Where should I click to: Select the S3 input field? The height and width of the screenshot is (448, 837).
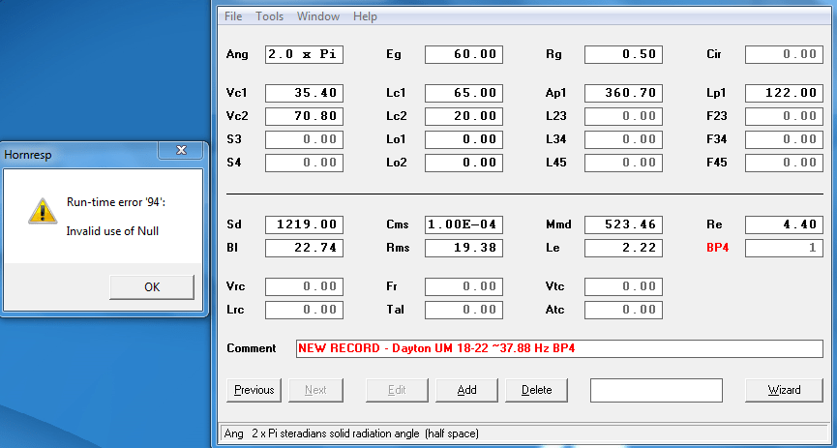tap(304, 140)
